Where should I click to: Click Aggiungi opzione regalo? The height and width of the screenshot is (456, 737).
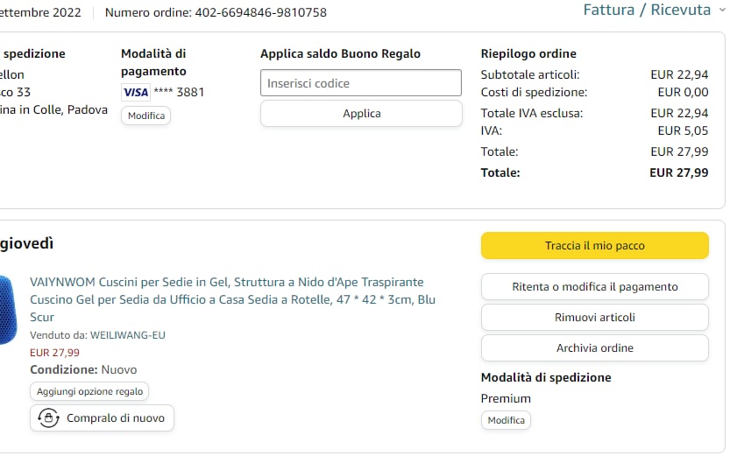89,391
